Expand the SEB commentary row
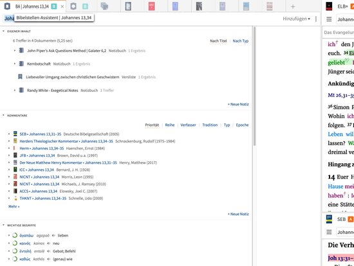354x266 pixels. [9, 134]
